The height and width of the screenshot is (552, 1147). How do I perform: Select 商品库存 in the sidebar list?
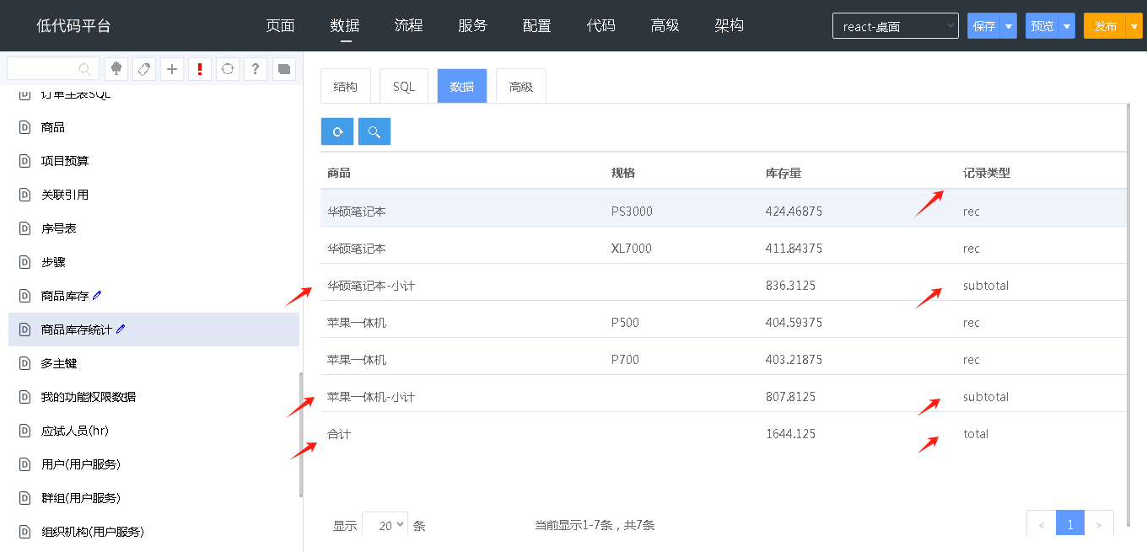pyautogui.click(x=153, y=296)
